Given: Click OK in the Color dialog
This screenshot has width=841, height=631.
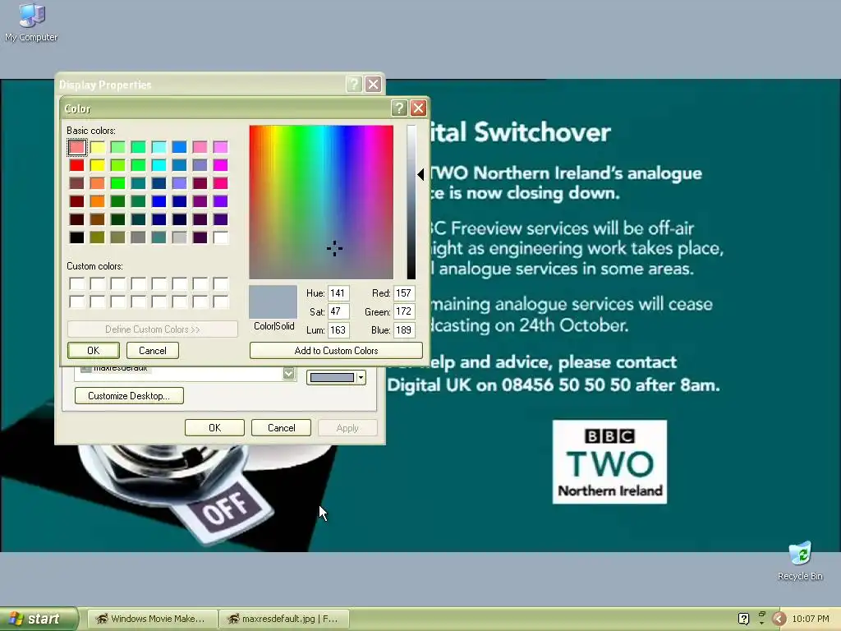Looking at the screenshot, I should click(x=94, y=350).
